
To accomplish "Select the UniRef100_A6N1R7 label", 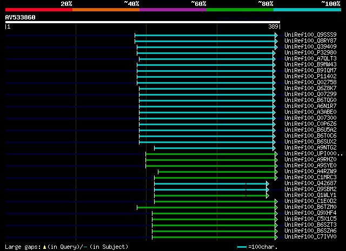I will (x=310, y=106).
